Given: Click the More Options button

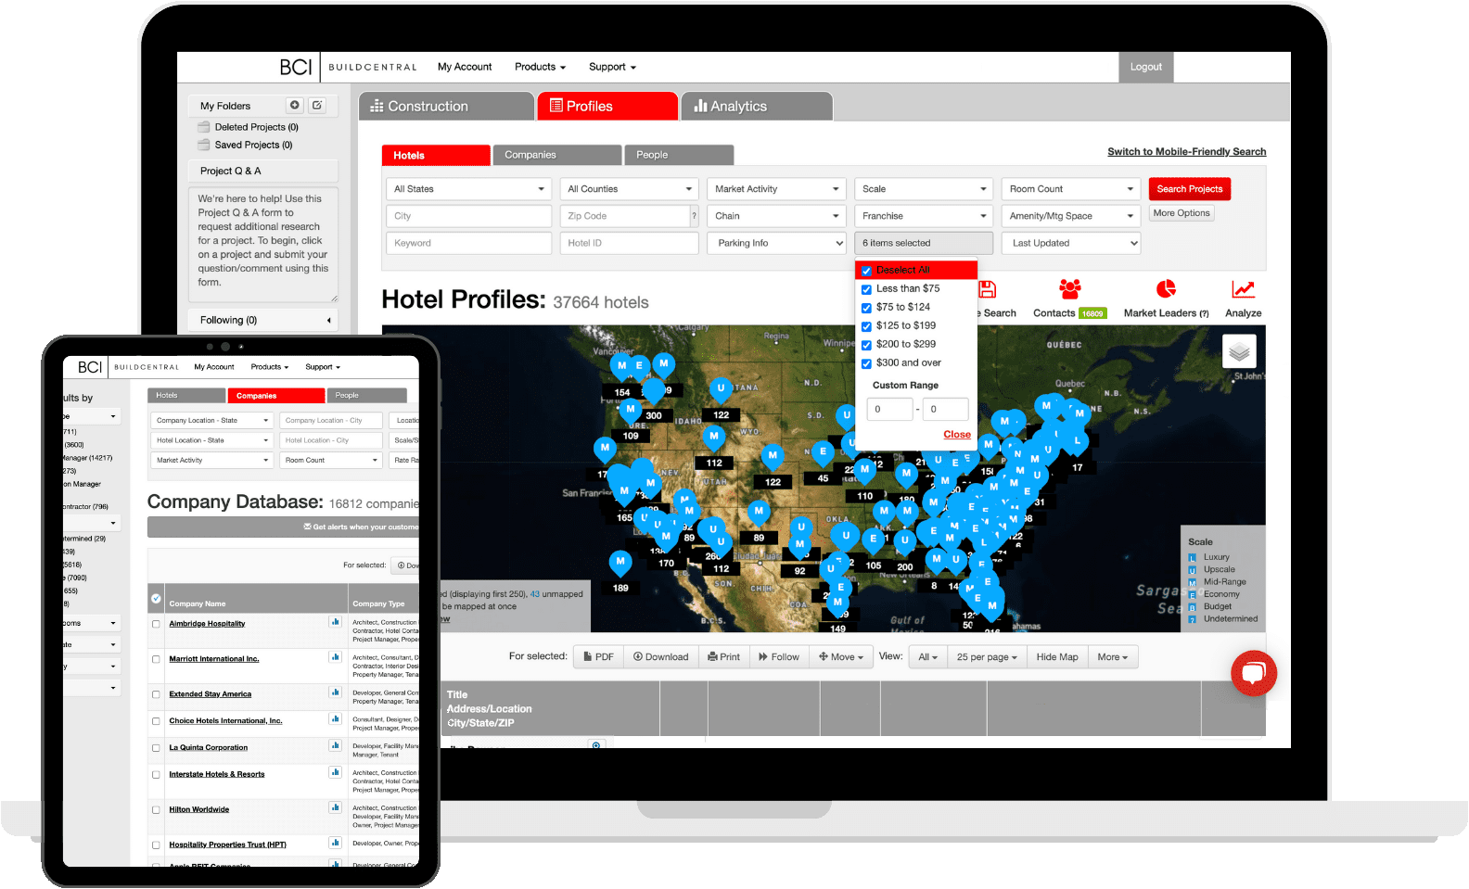Looking at the screenshot, I should click(1182, 213).
